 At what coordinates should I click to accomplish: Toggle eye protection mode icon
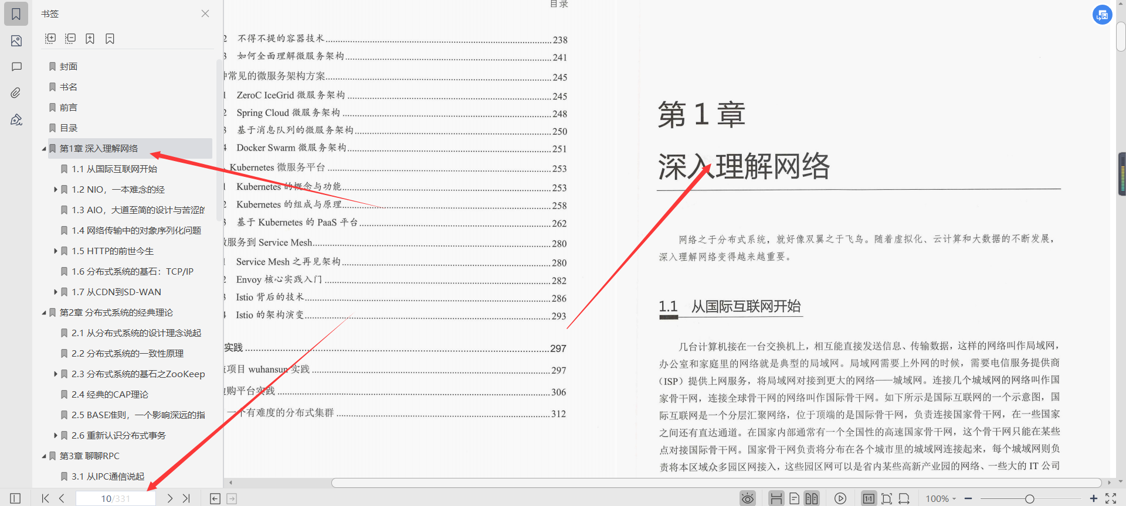[748, 498]
